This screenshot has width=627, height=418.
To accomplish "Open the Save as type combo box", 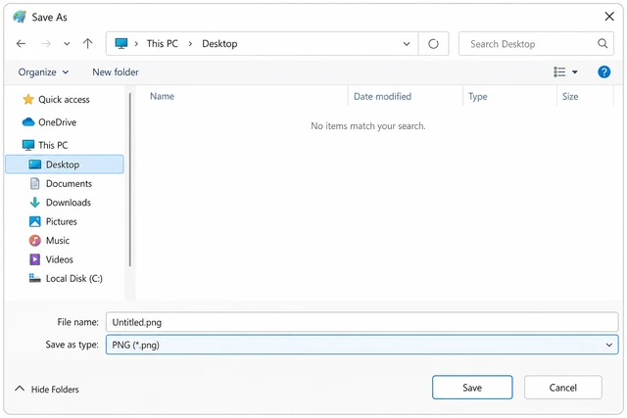I will click(362, 345).
